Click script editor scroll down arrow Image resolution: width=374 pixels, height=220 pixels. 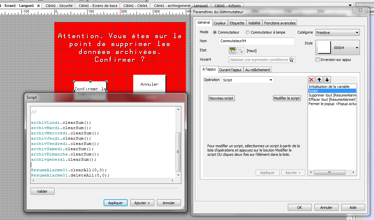178,175
